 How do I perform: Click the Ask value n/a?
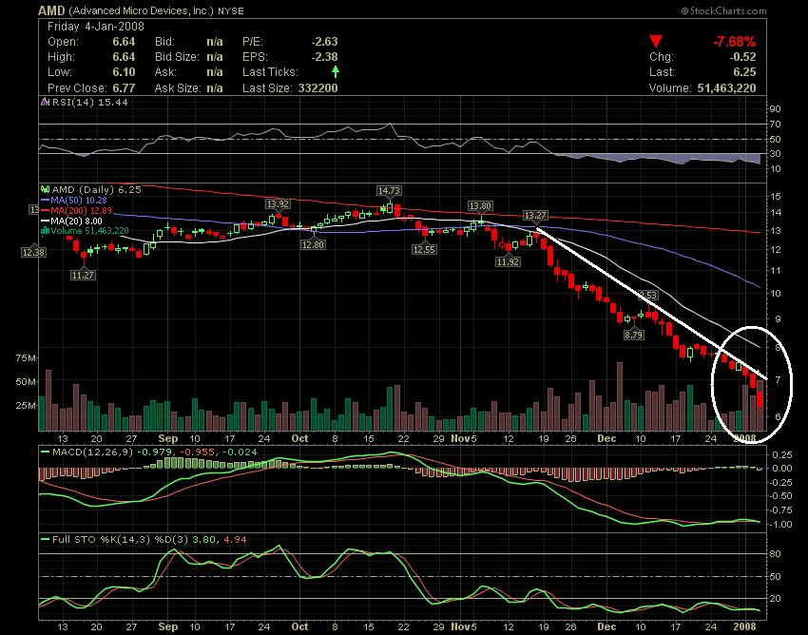pos(215,72)
